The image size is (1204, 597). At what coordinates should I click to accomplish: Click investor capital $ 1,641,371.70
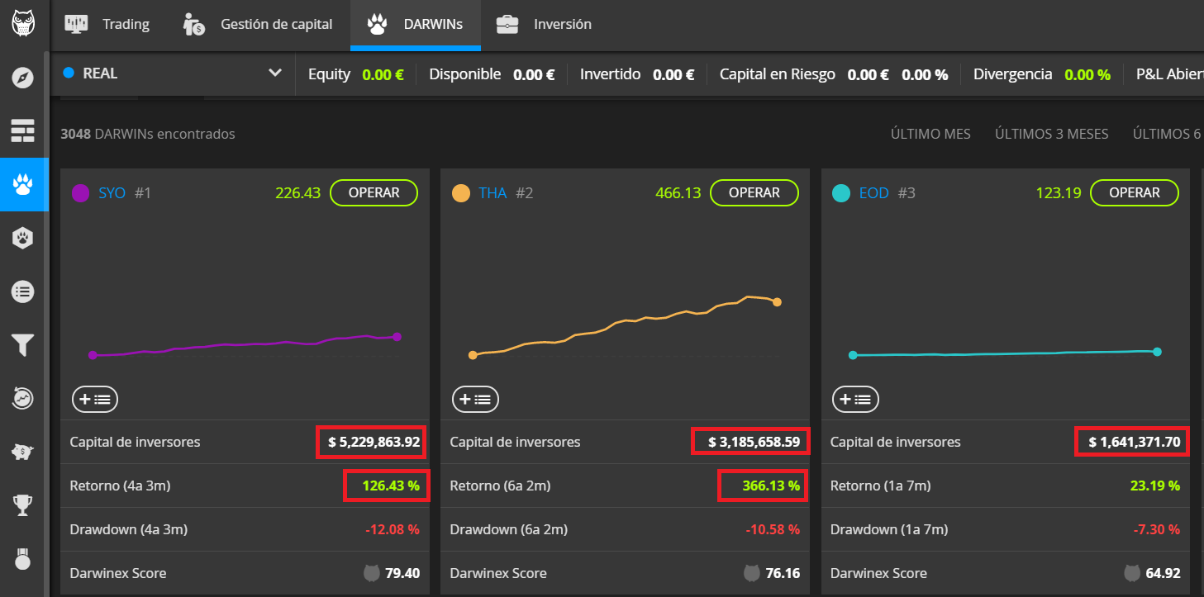(x=1135, y=443)
